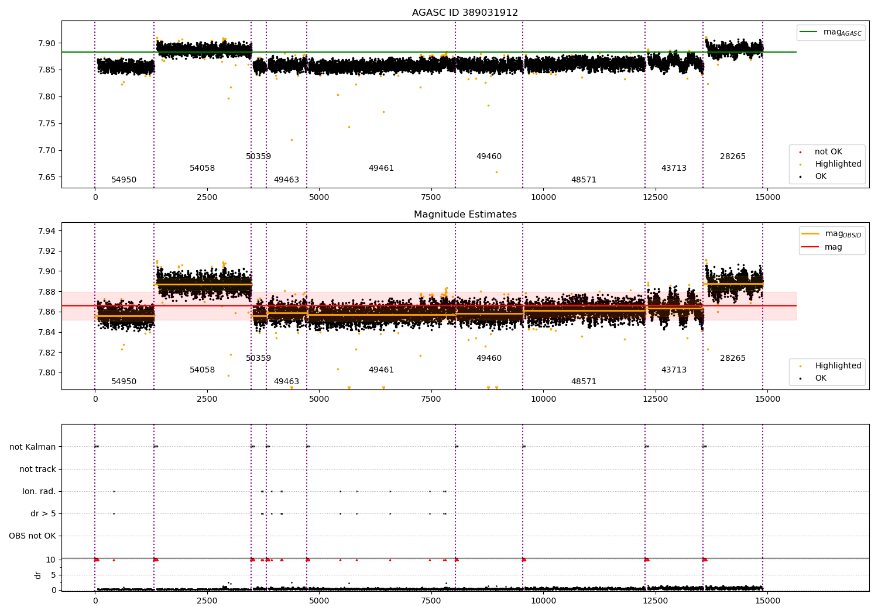Click mag OBSID legend entry in middle plot
This screenshot has height=614, width=878.
tap(831, 234)
